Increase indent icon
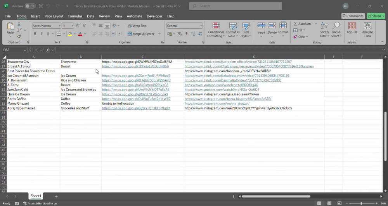 coord(121,34)
